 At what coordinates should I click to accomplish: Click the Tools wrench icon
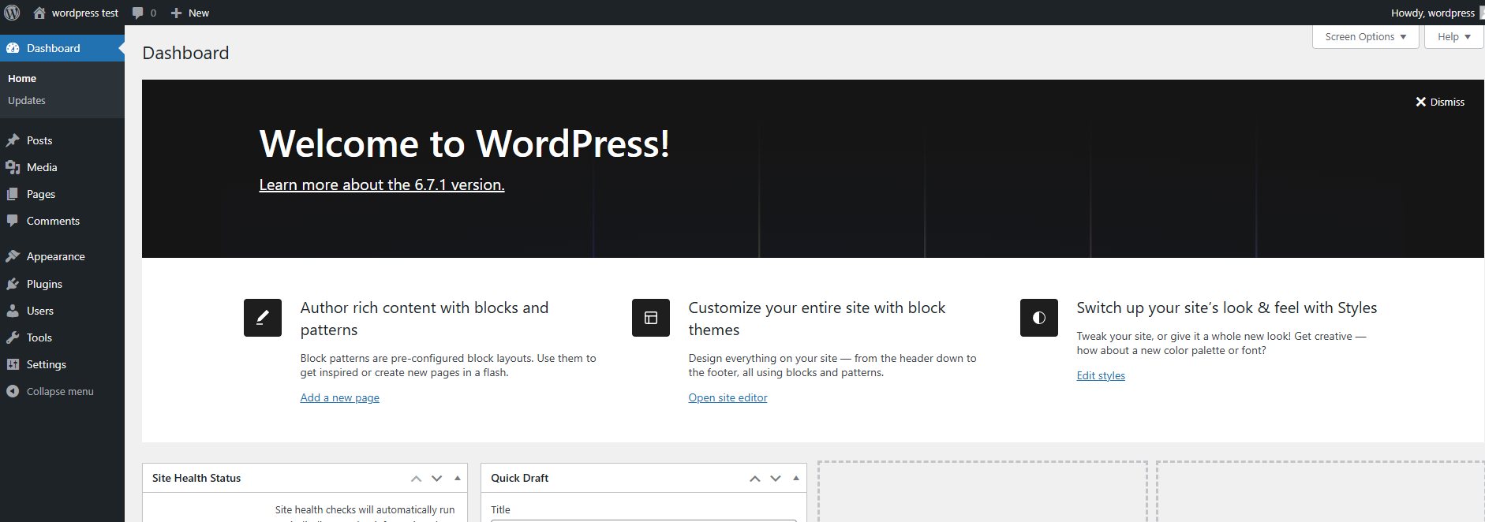coord(13,337)
